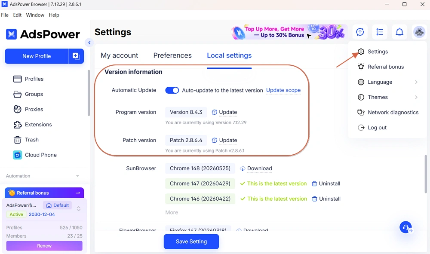Select Settings in the avatar menu

[373, 52]
